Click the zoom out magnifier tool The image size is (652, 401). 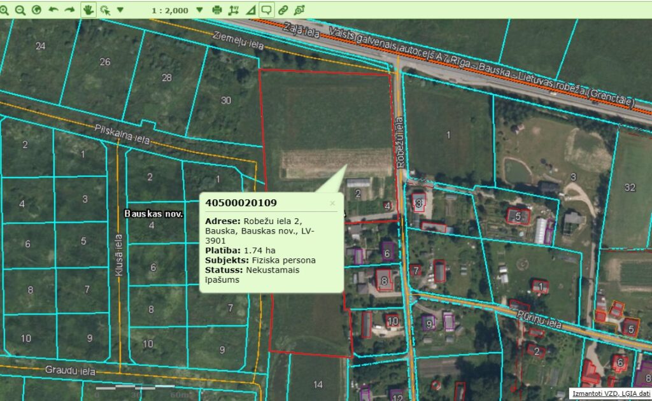click(x=20, y=10)
